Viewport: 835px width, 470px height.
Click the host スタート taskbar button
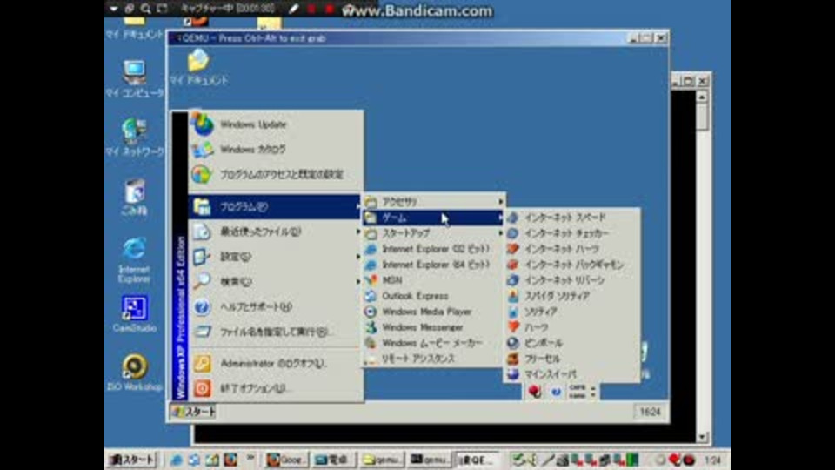point(131,460)
